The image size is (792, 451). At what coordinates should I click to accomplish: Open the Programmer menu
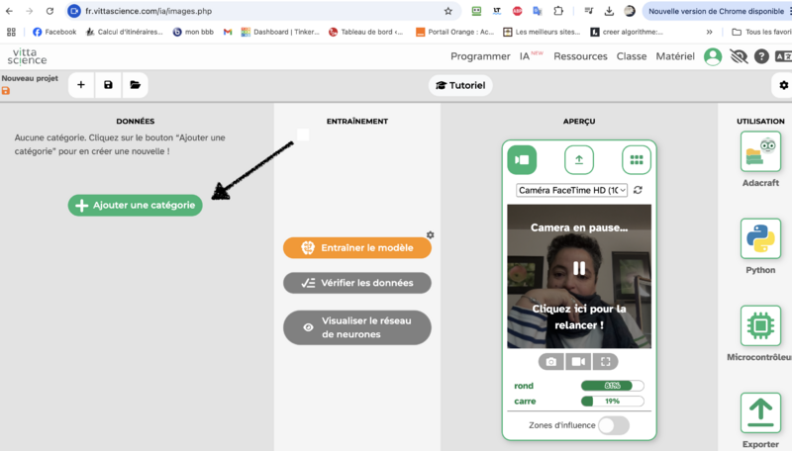pyautogui.click(x=480, y=56)
